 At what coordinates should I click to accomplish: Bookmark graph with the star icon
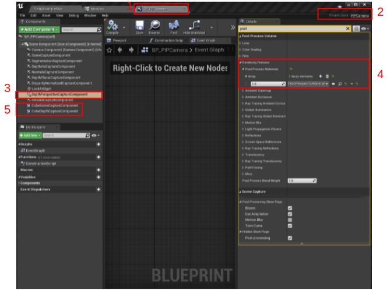pos(110,50)
